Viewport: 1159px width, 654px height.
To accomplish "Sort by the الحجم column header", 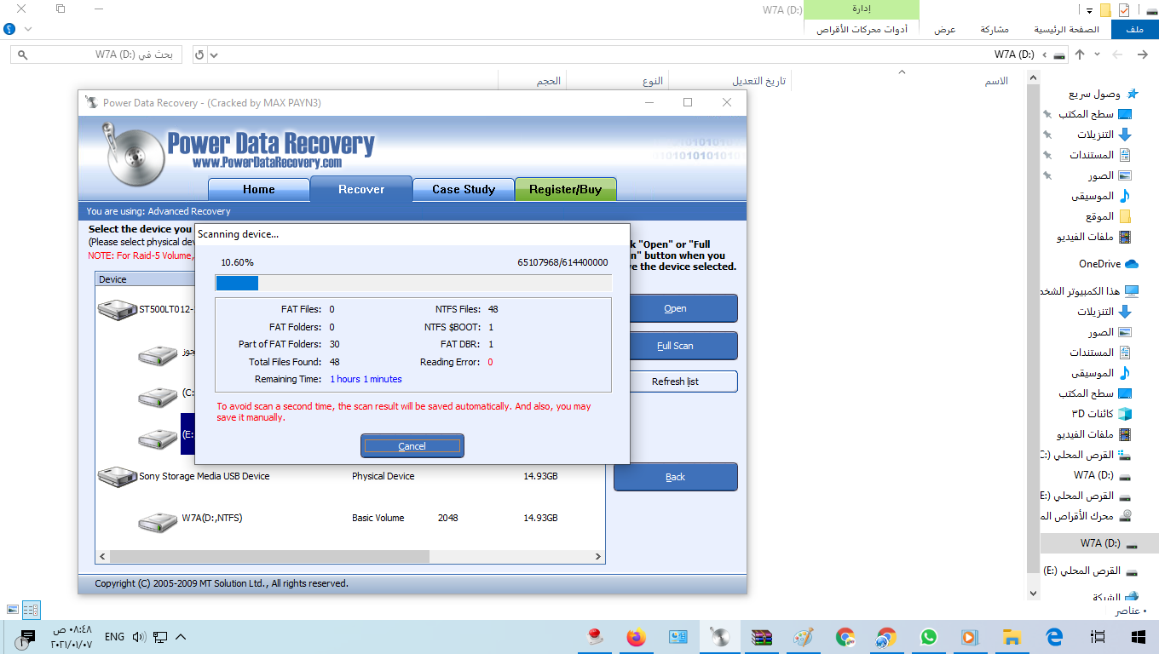I will [x=548, y=81].
